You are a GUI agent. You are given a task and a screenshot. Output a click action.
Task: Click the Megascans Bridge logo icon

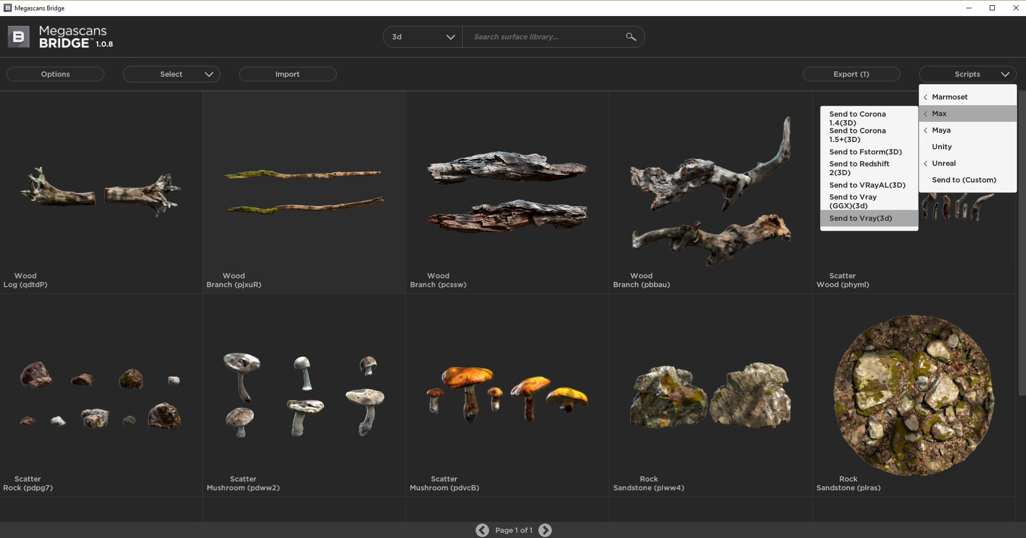(x=18, y=37)
